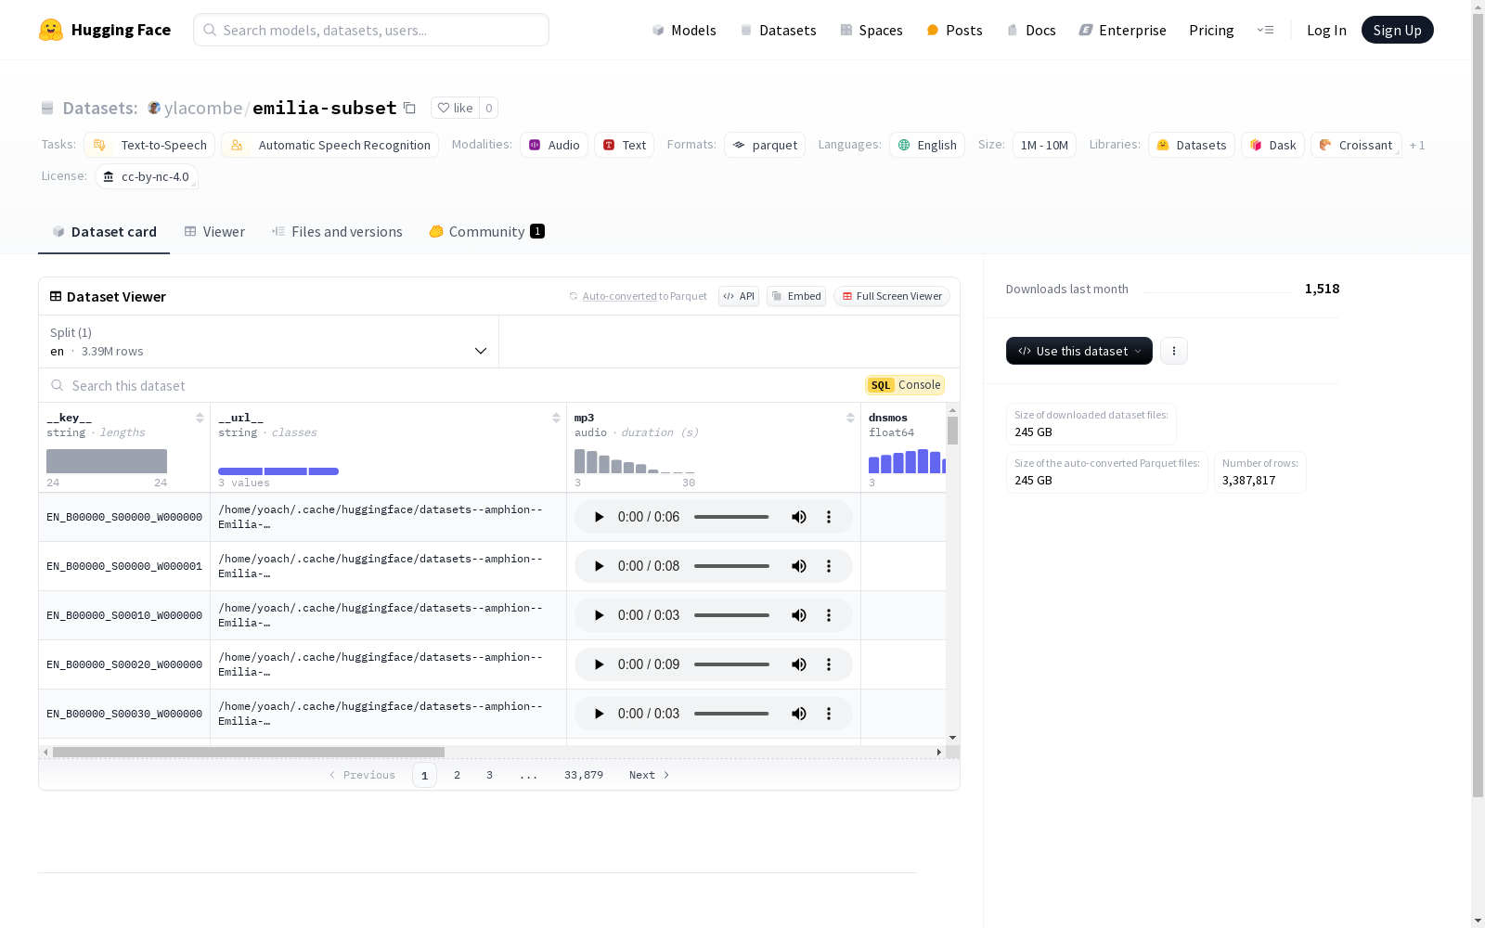
Task: Play audio for row EN_B00000_S00010_W000000
Action: tap(599, 615)
